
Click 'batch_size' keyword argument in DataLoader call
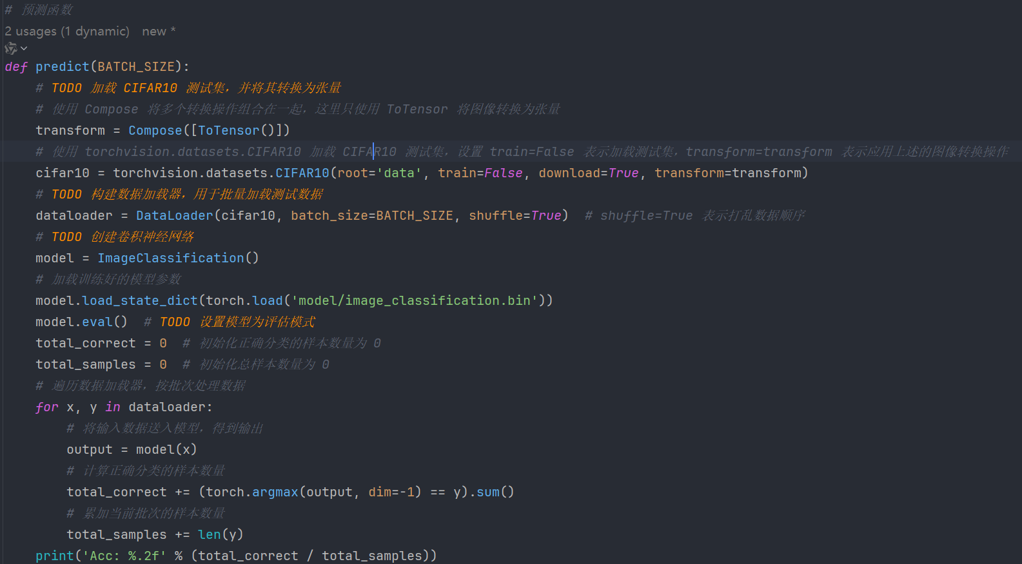(x=329, y=215)
